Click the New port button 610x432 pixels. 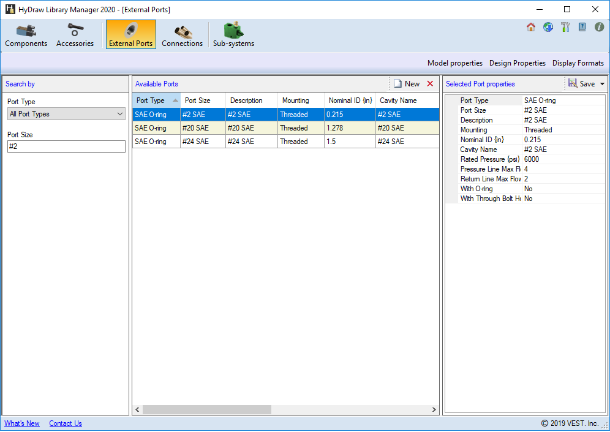pos(407,84)
